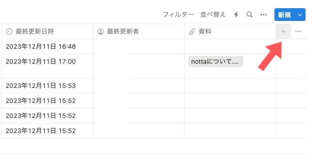
Task: Click the blue 新規 button
Action: click(284, 15)
